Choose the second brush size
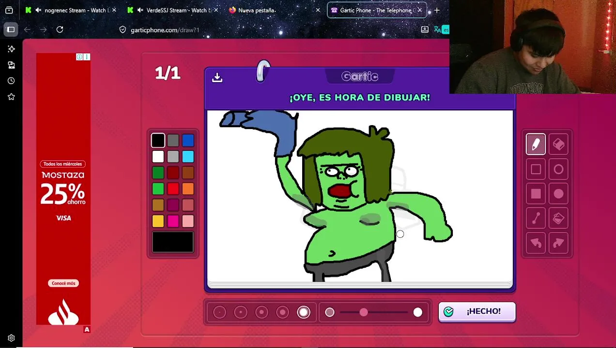This screenshot has width=616, height=348. [x=241, y=313]
